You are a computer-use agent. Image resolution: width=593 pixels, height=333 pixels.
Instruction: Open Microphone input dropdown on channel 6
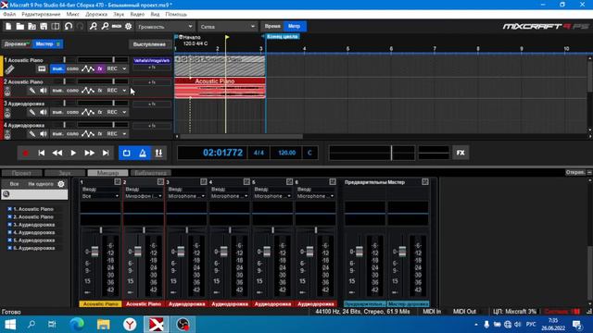click(315, 196)
